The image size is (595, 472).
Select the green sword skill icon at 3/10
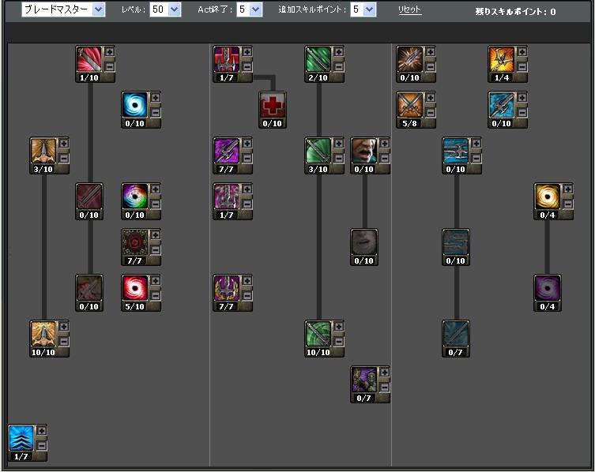click(x=318, y=151)
